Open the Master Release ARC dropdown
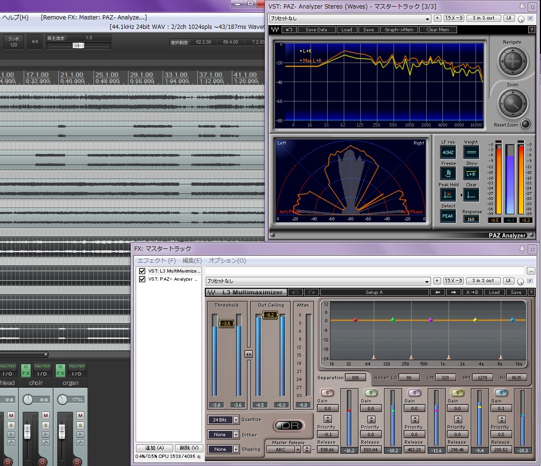The image size is (541, 466). click(298, 449)
